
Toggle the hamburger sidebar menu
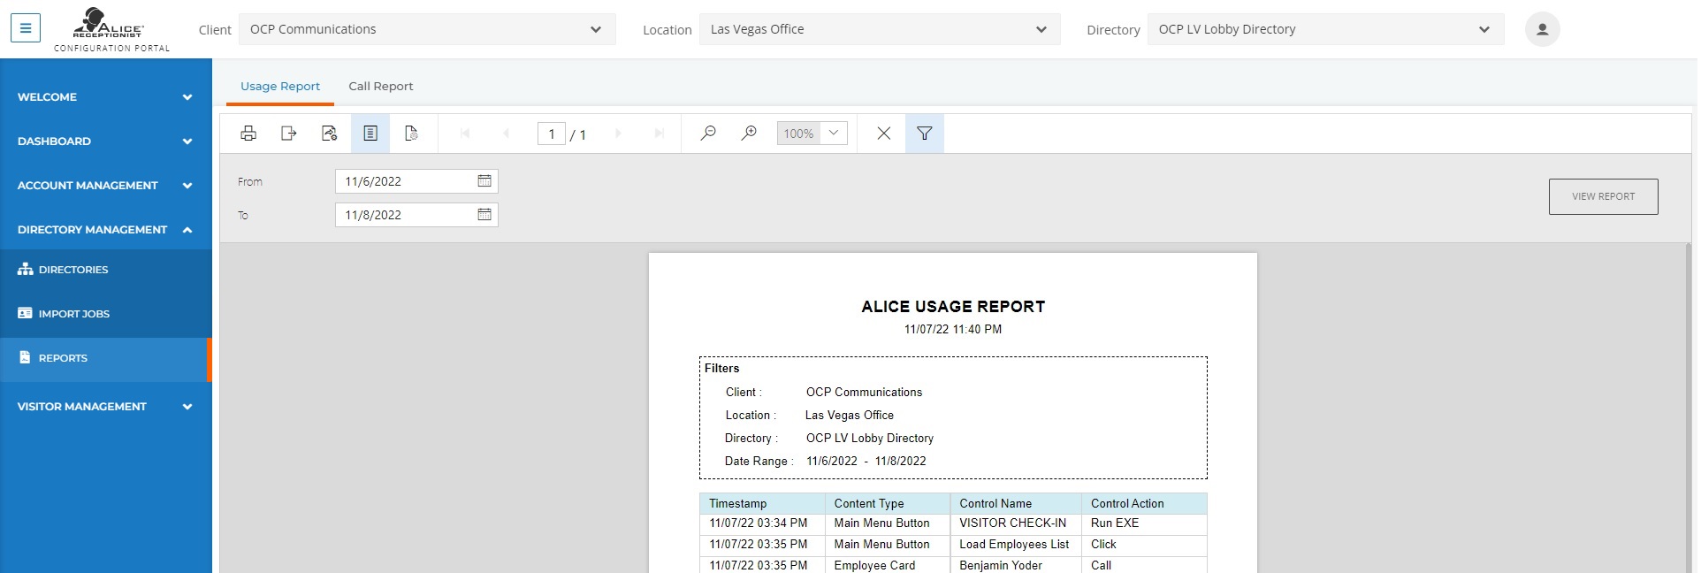tap(26, 28)
